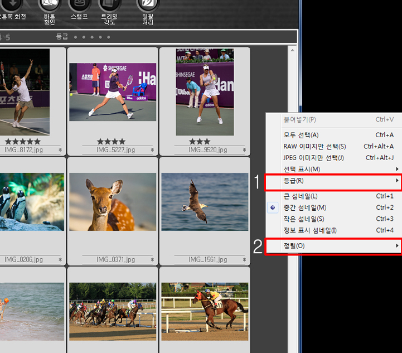The image size is (402, 353).
Task: Select the tennis serve thumbnail IMG_8172.jpg
Action: 25,92
